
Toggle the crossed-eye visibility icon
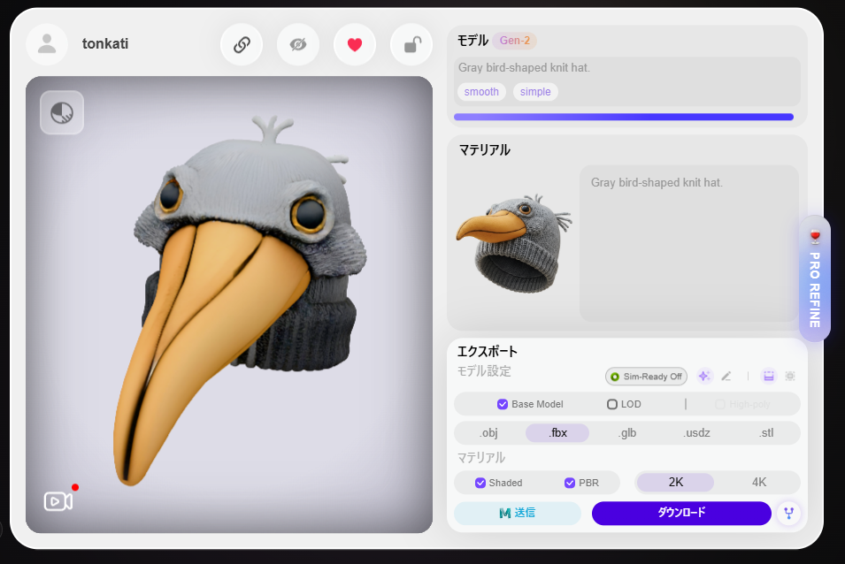pos(298,45)
